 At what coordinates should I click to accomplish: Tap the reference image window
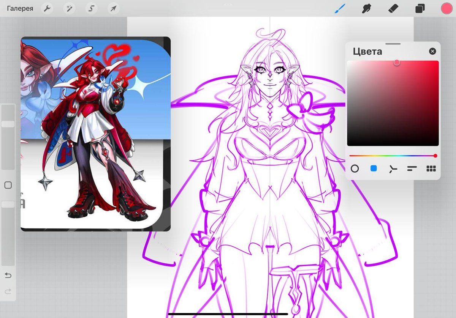tap(95, 134)
